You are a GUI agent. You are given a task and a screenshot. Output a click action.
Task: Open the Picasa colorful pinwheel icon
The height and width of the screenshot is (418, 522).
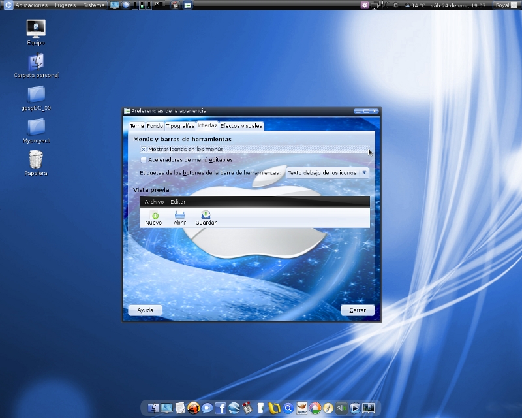(315, 408)
